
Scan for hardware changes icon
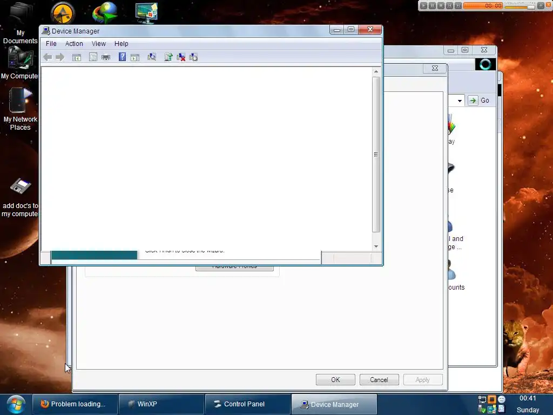pyautogui.click(x=152, y=57)
